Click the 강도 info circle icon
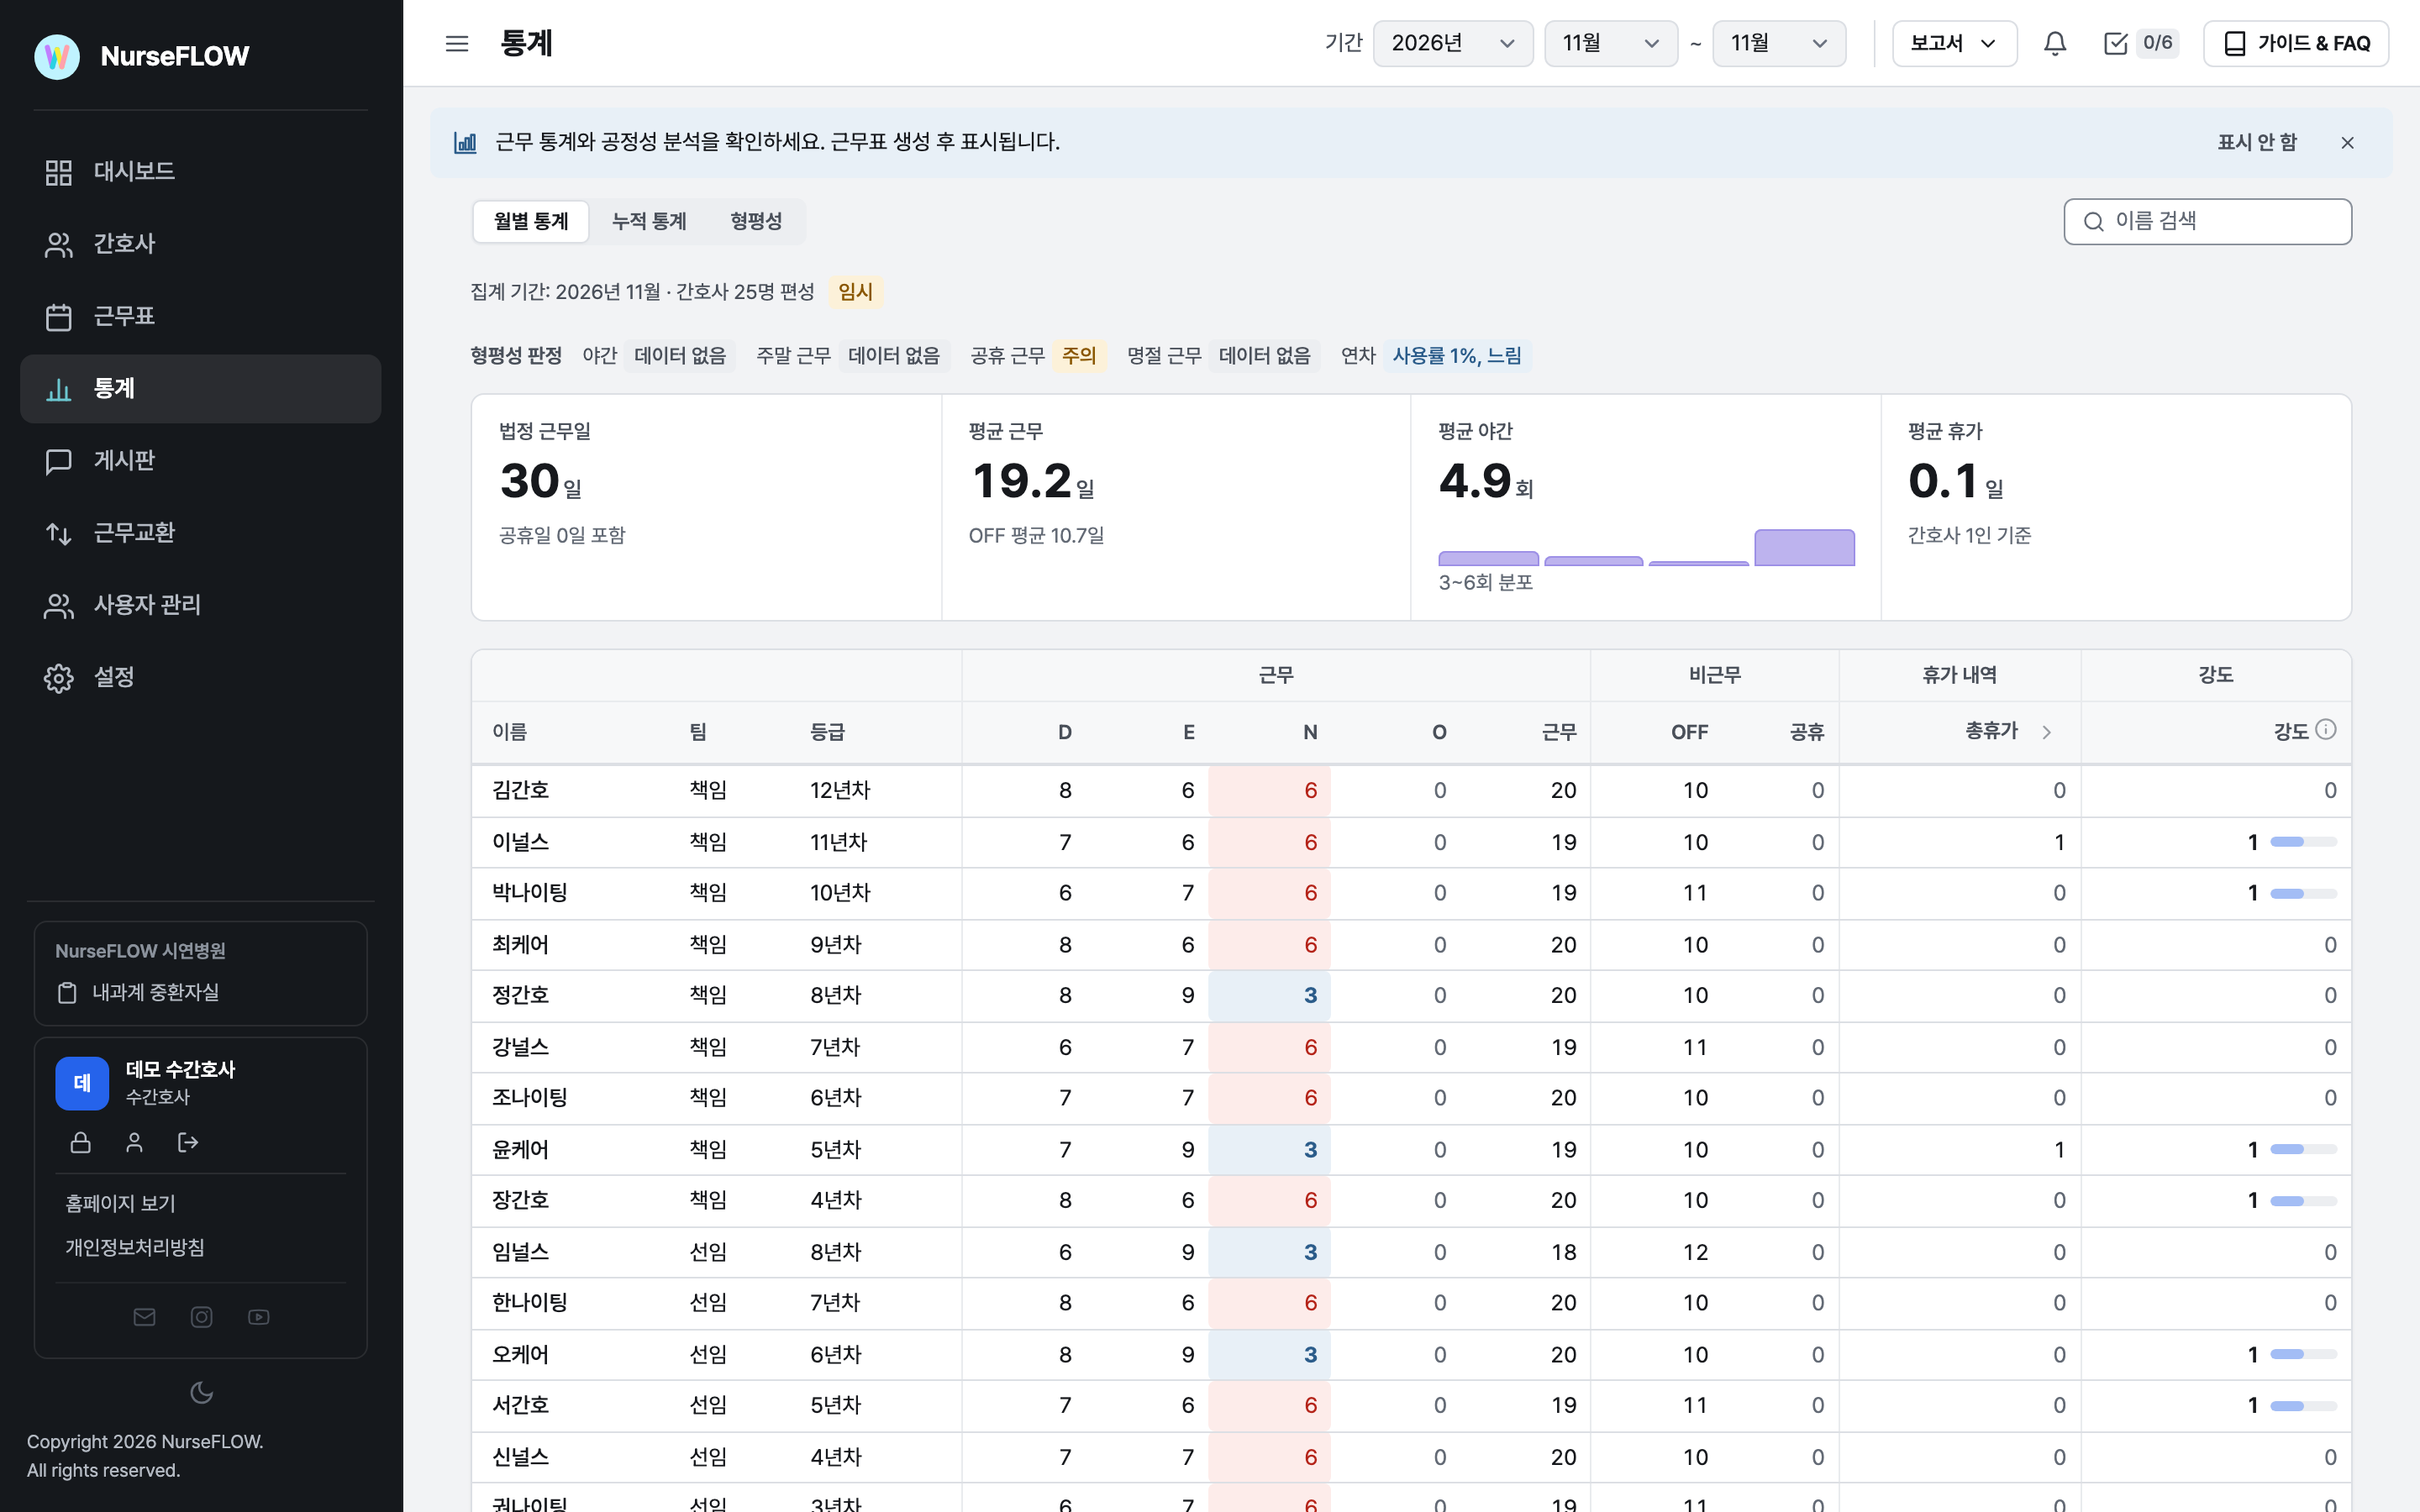The image size is (2420, 1512). click(2326, 730)
